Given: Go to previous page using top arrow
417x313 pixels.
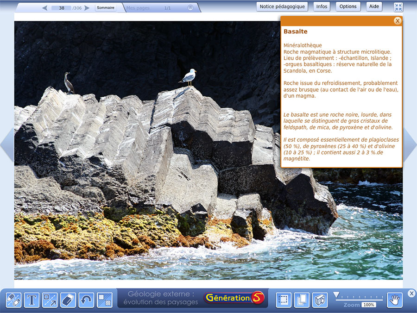Looking at the screenshot, I should (x=44, y=8).
